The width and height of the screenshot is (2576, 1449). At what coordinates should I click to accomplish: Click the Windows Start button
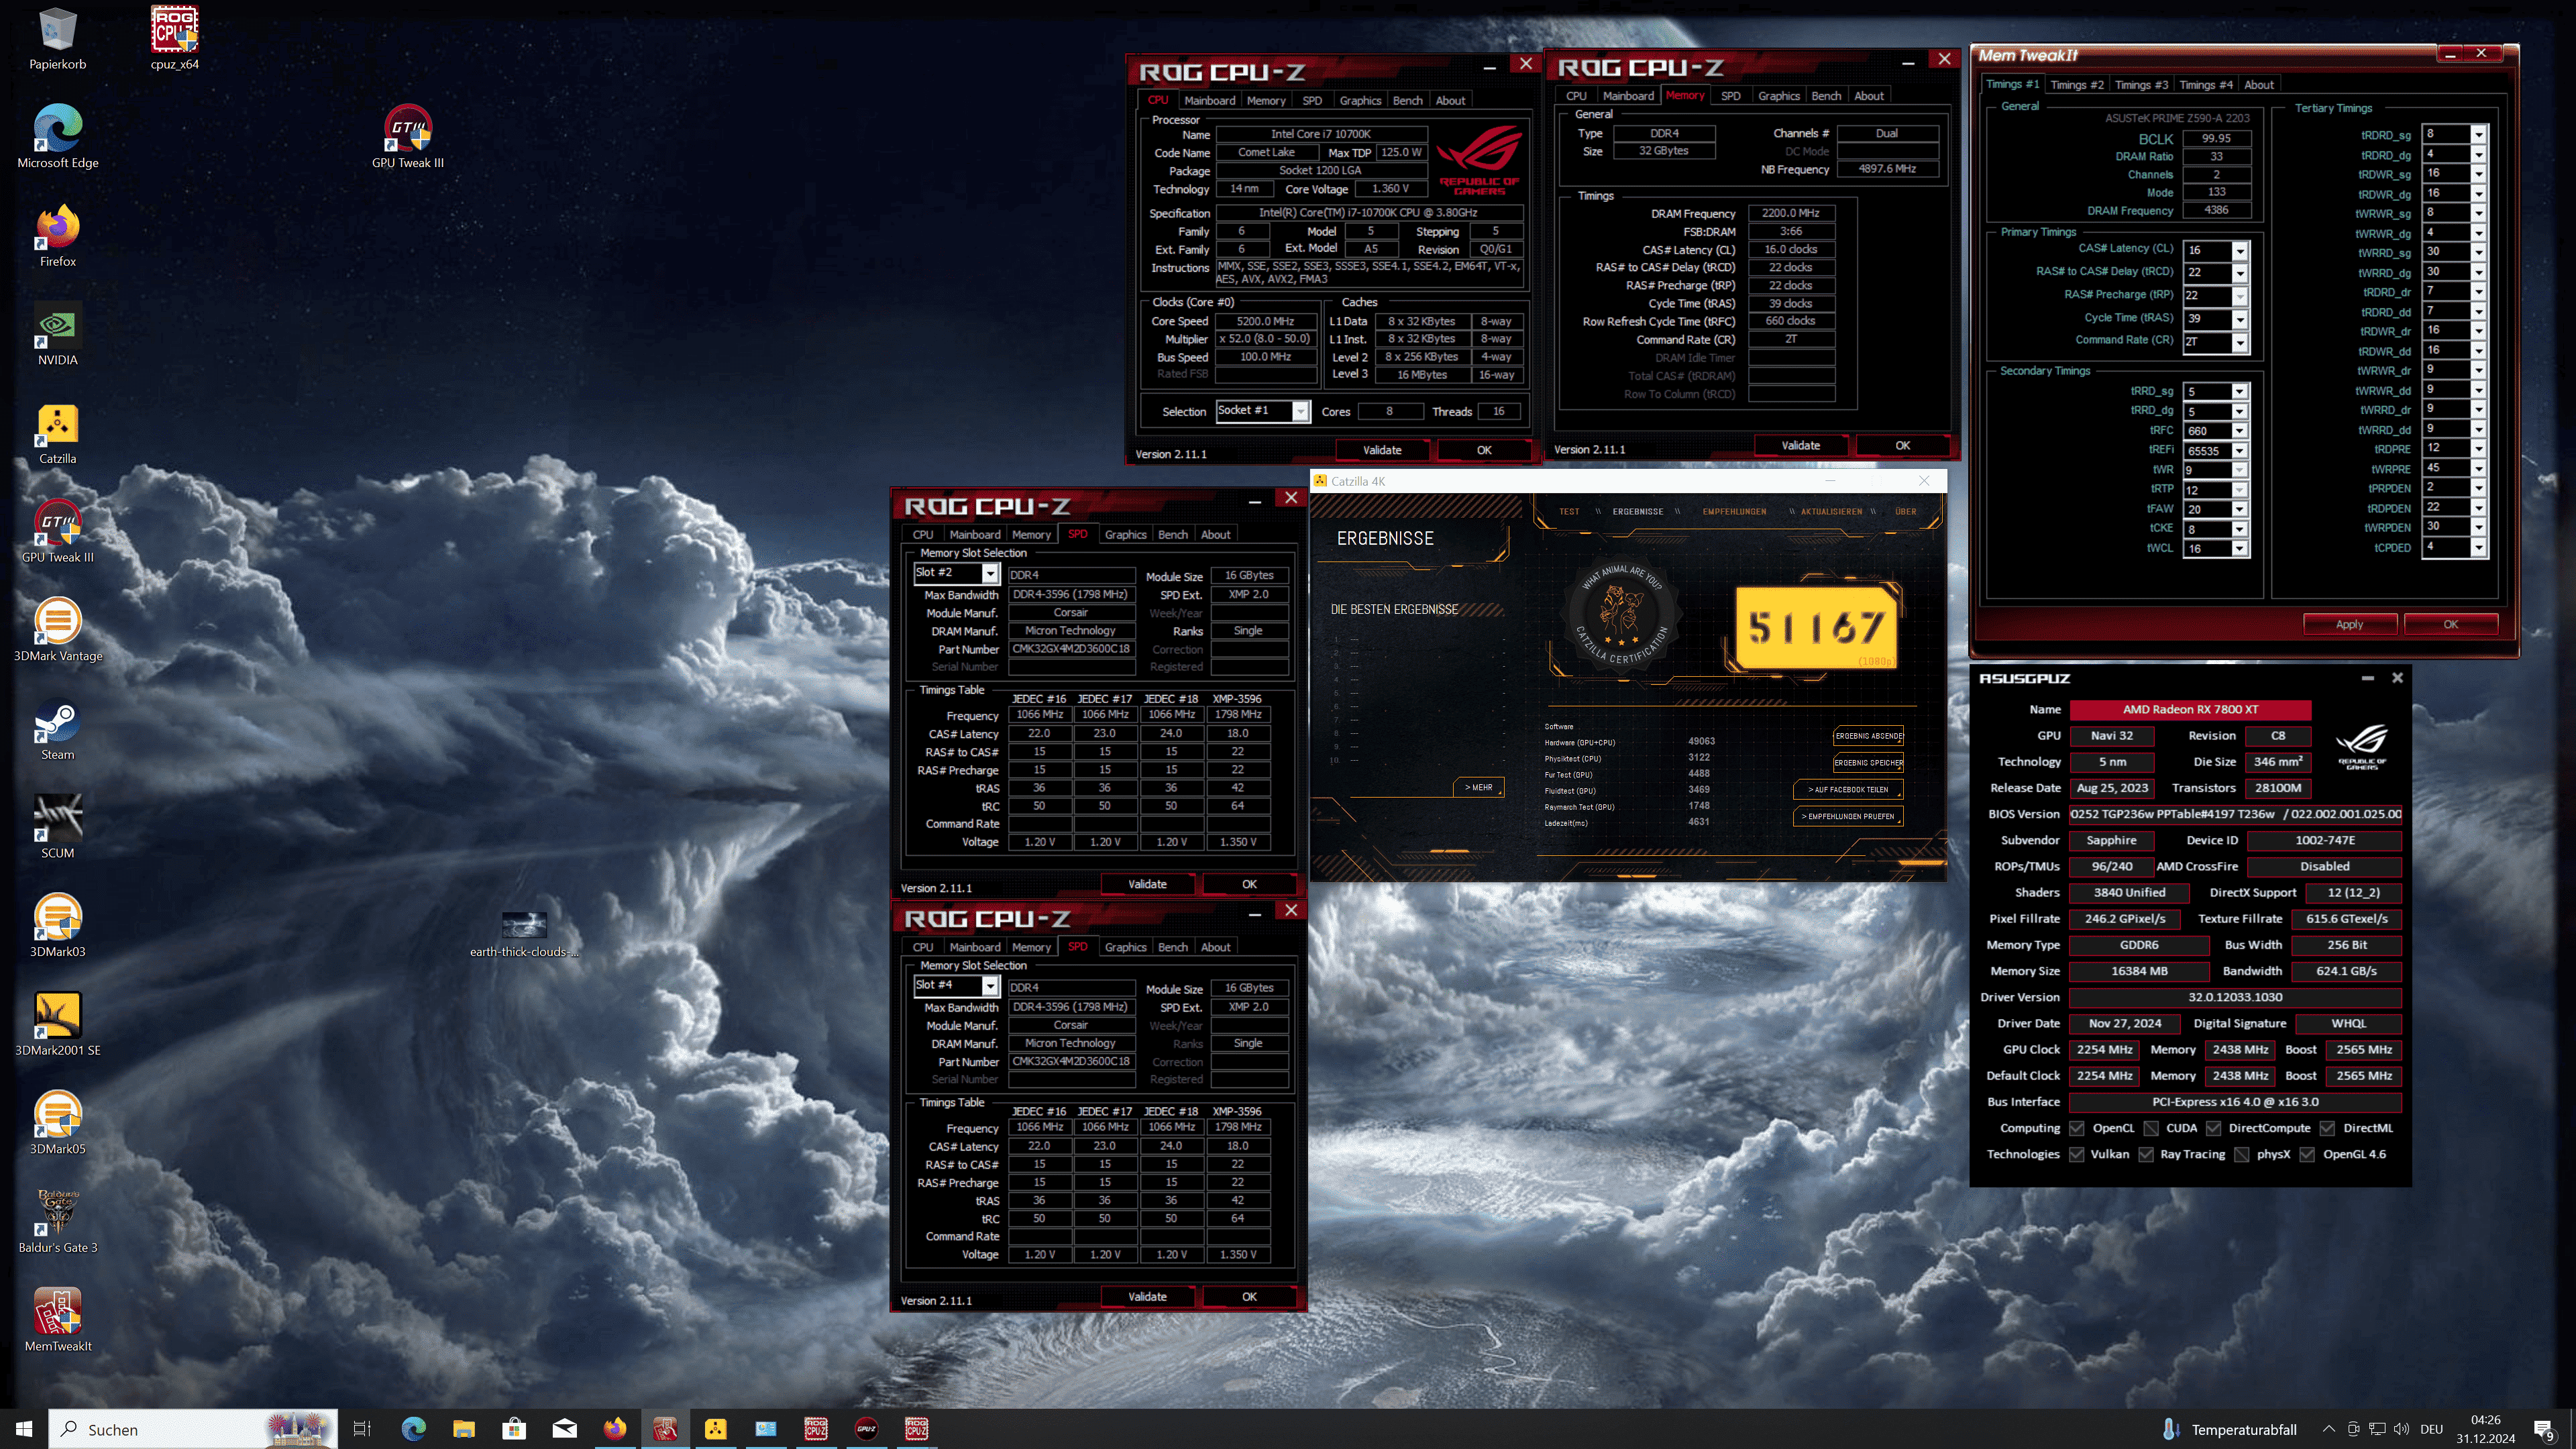[x=24, y=1429]
